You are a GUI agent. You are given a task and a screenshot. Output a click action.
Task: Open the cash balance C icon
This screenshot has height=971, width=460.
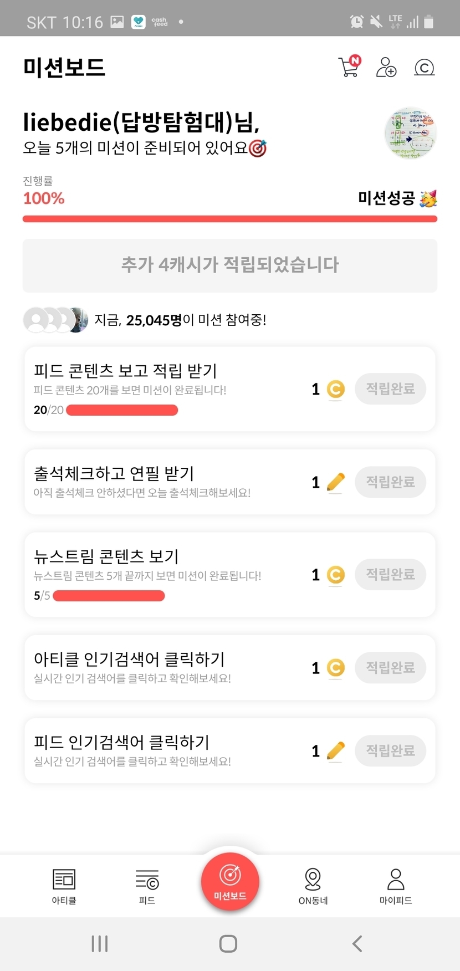[x=424, y=68]
